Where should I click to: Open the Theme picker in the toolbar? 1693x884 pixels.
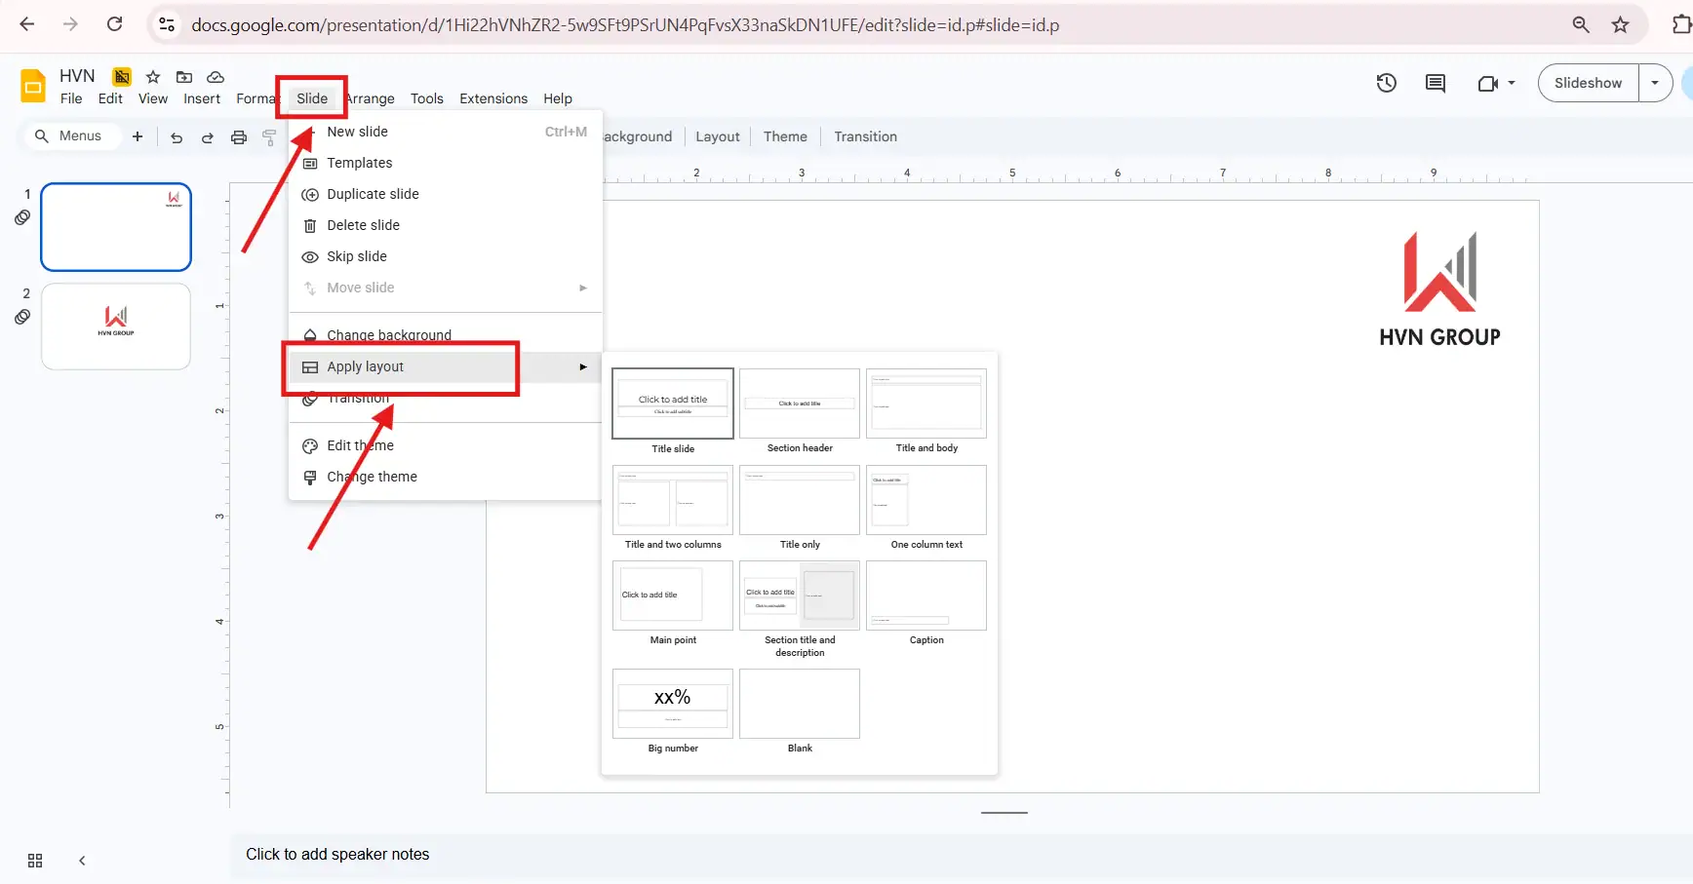(x=785, y=136)
